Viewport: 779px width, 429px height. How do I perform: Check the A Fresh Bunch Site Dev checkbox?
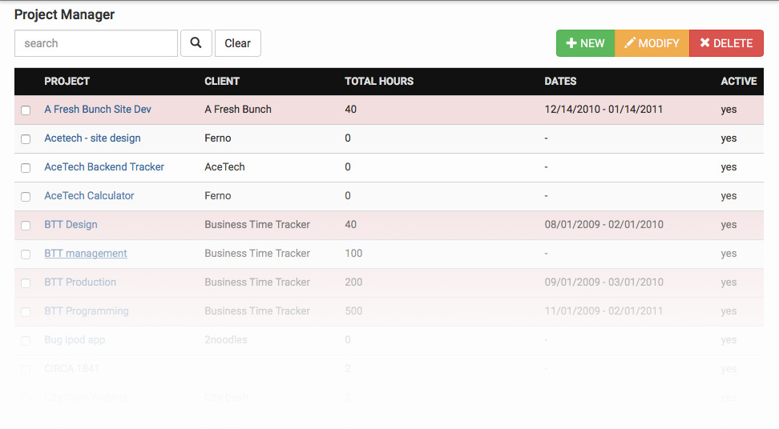26,110
